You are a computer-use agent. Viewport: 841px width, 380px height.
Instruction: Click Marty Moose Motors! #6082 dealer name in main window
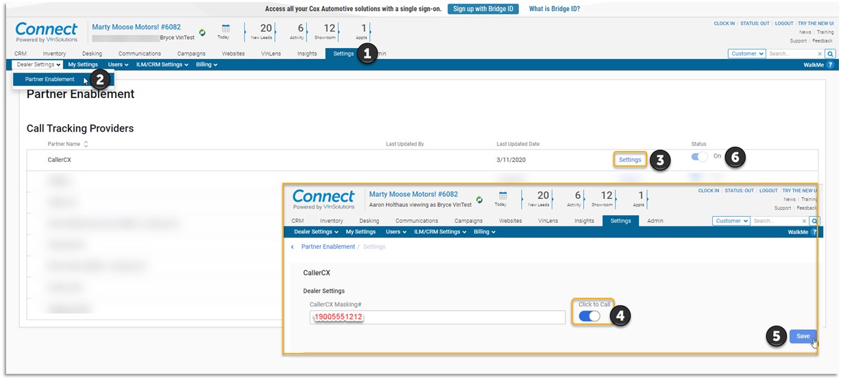(x=136, y=27)
